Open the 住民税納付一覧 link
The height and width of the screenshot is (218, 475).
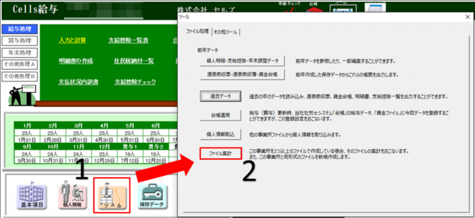[x=134, y=61]
